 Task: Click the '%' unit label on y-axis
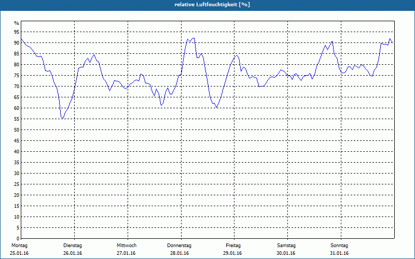coord(17,23)
